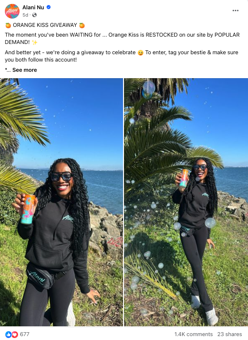Open the three-dot post options menu

pyautogui.click(x=235, y=10)
